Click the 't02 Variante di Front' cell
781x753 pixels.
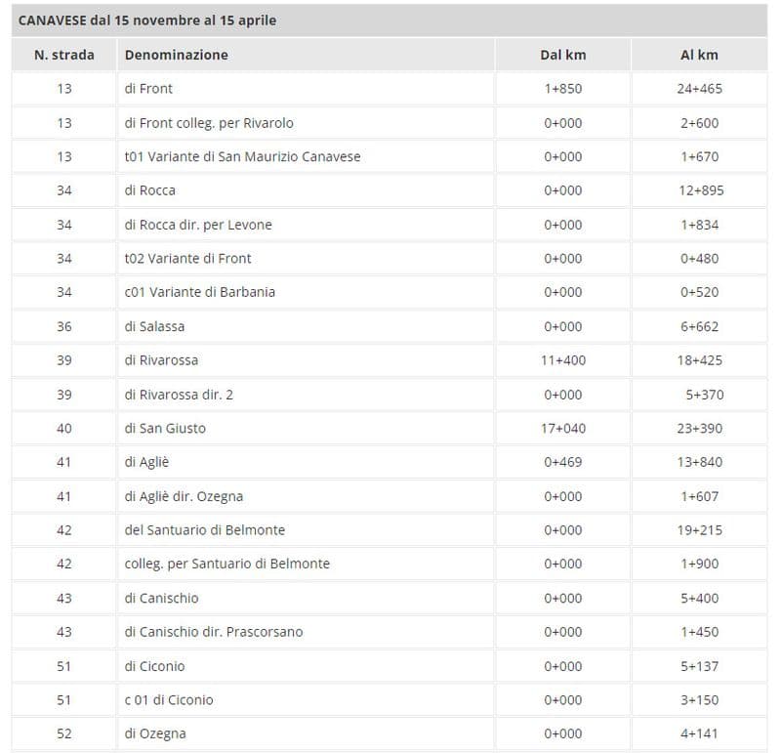187,259
